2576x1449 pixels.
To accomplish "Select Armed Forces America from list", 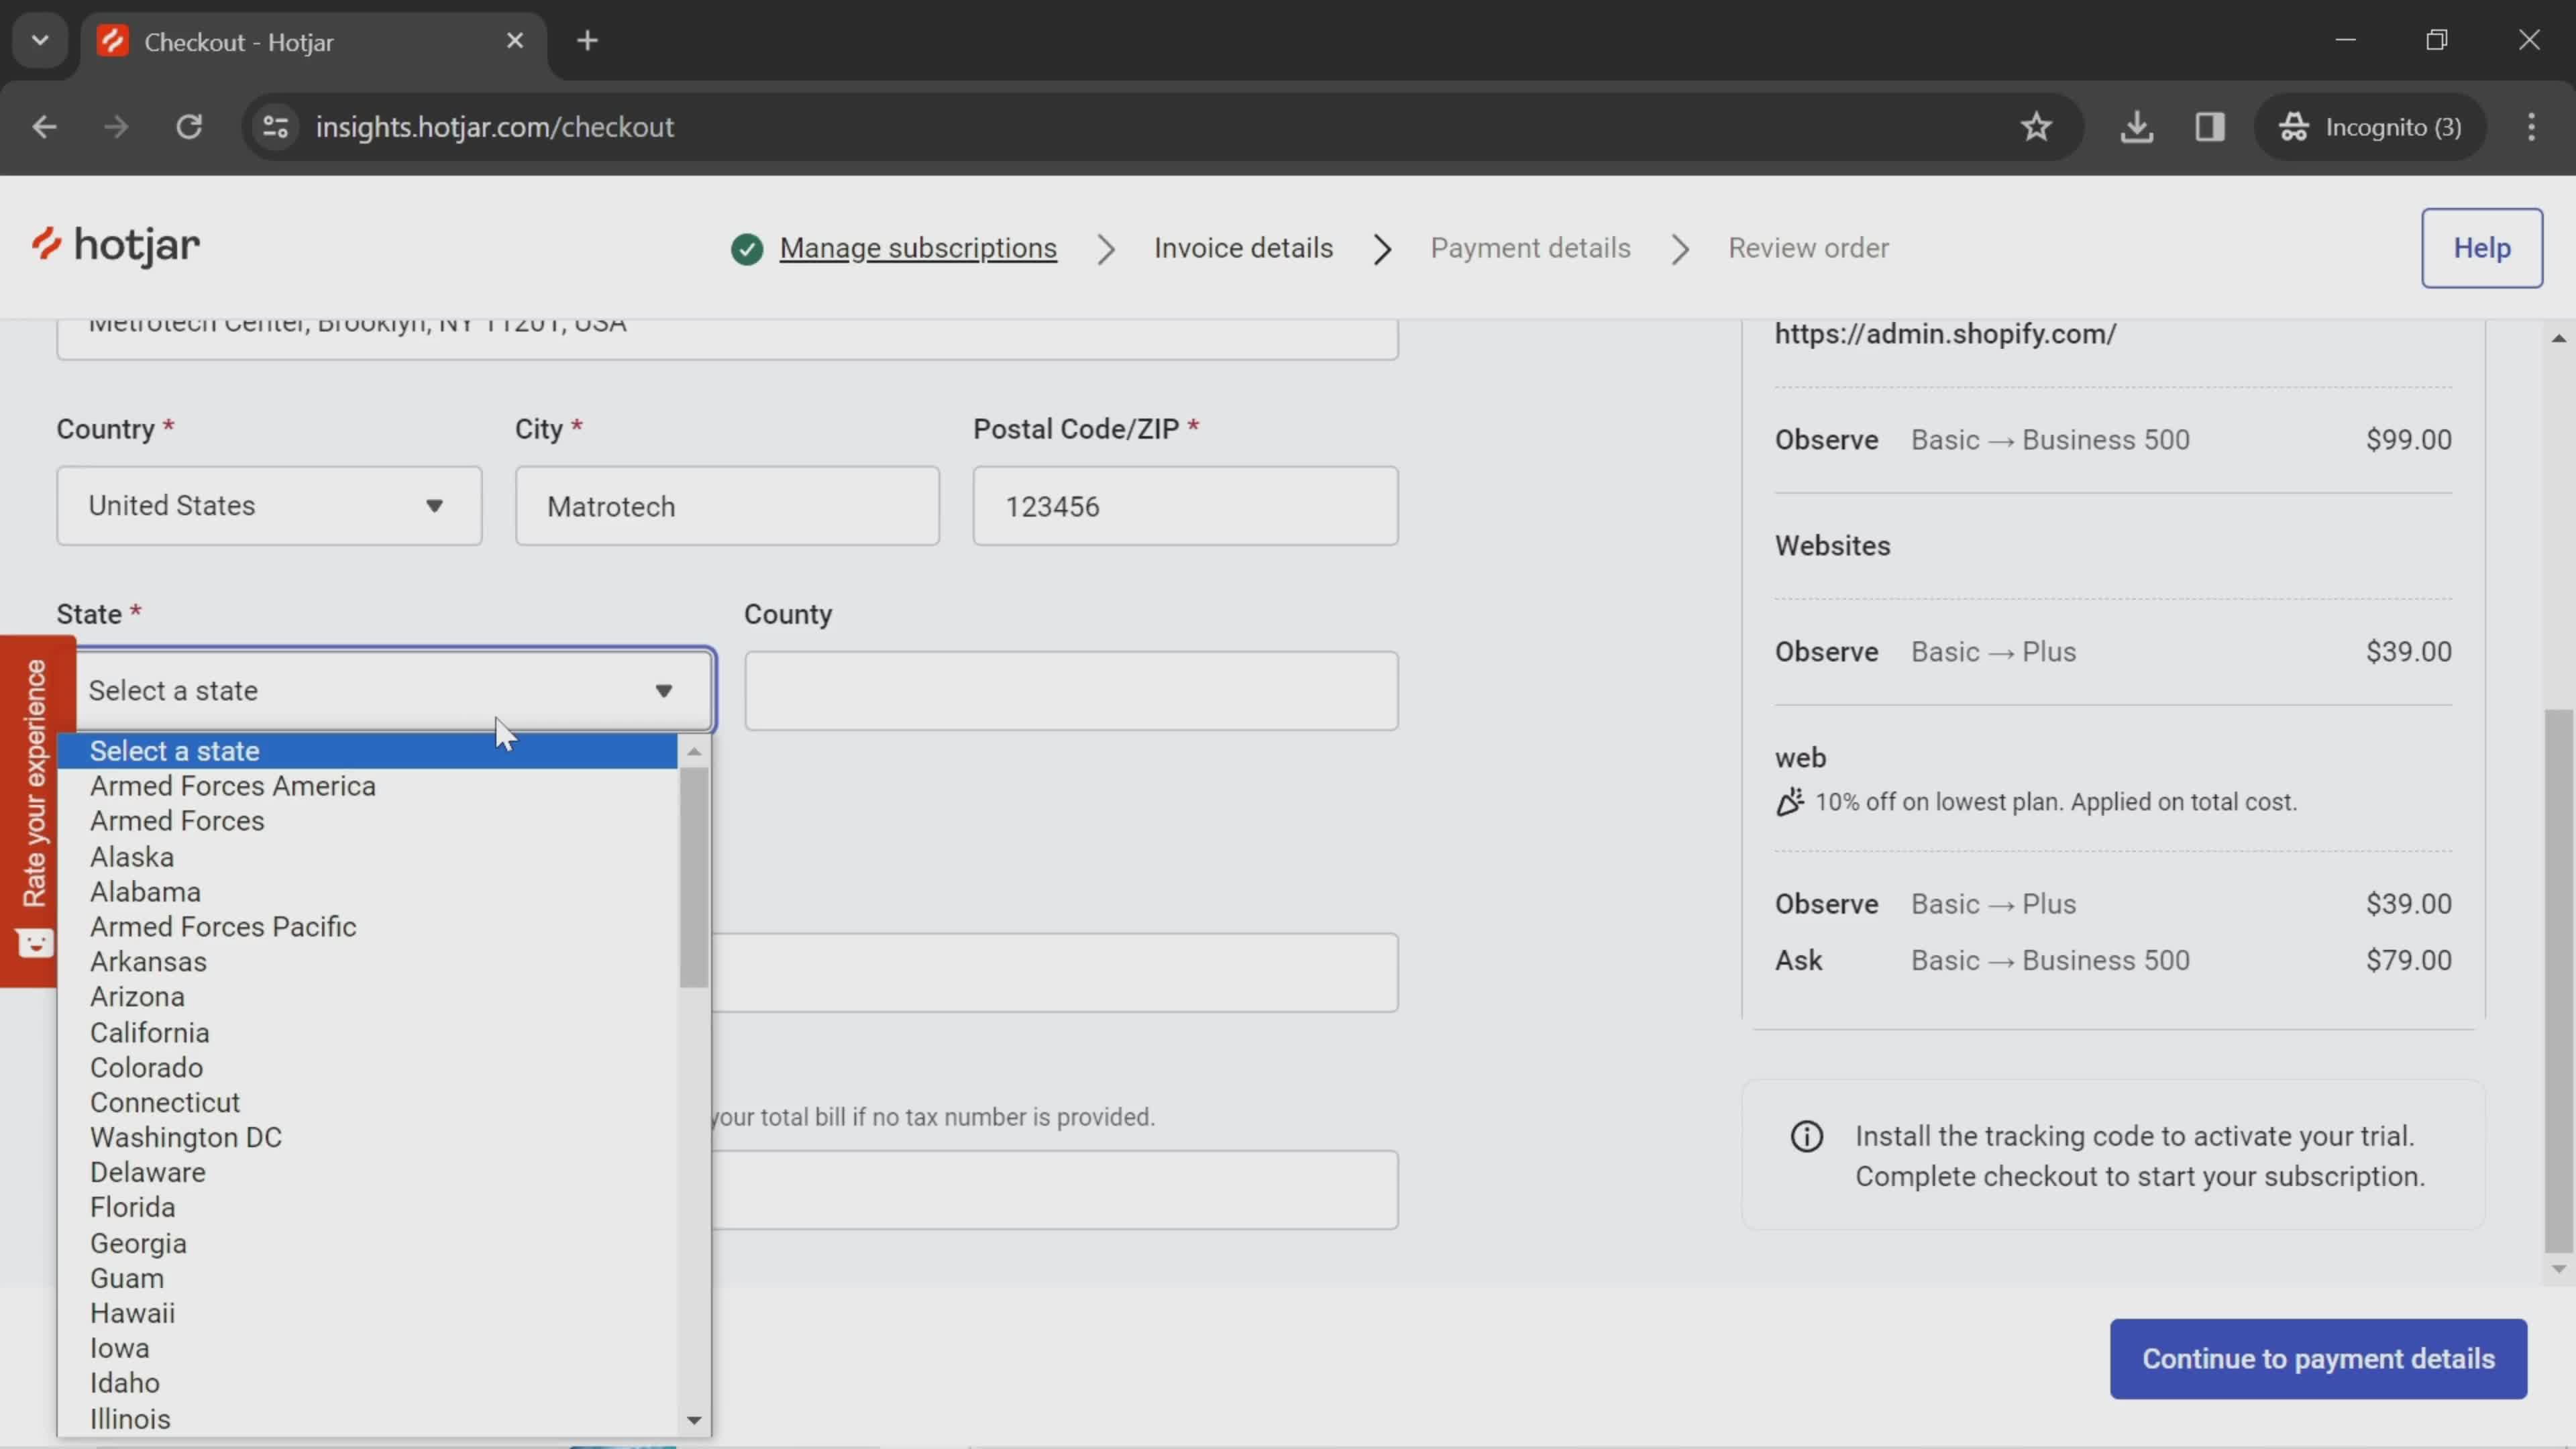I will 367,786.
